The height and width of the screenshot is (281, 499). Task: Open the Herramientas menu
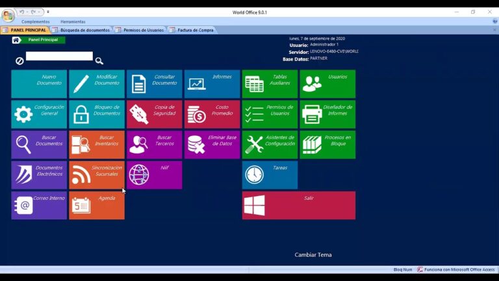coord(73,21)
